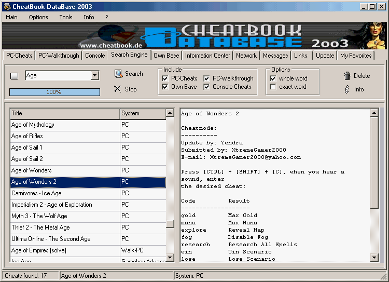Click the 100% search progress bar
Image resolution: width=389 pixels, height=282 pixels.
pyautogui.click(x=54, y=92)
